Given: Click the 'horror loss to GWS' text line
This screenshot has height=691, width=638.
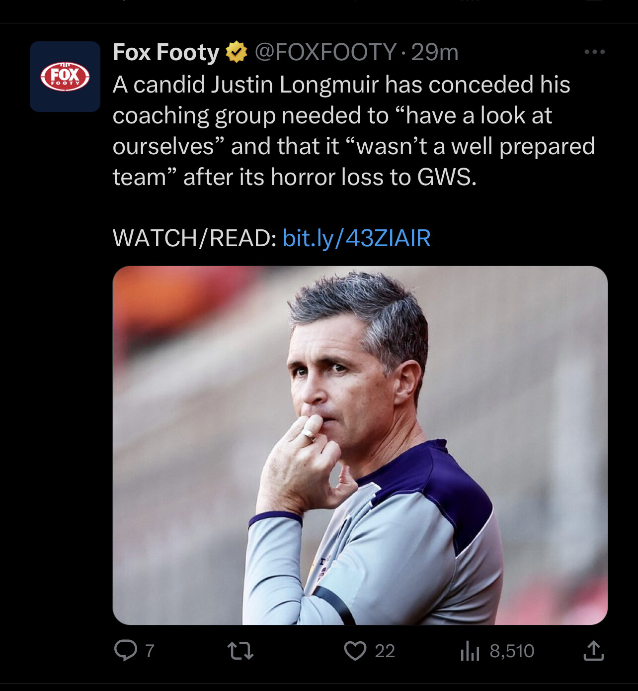Looking at the screenshot, I should pos(295,177).
